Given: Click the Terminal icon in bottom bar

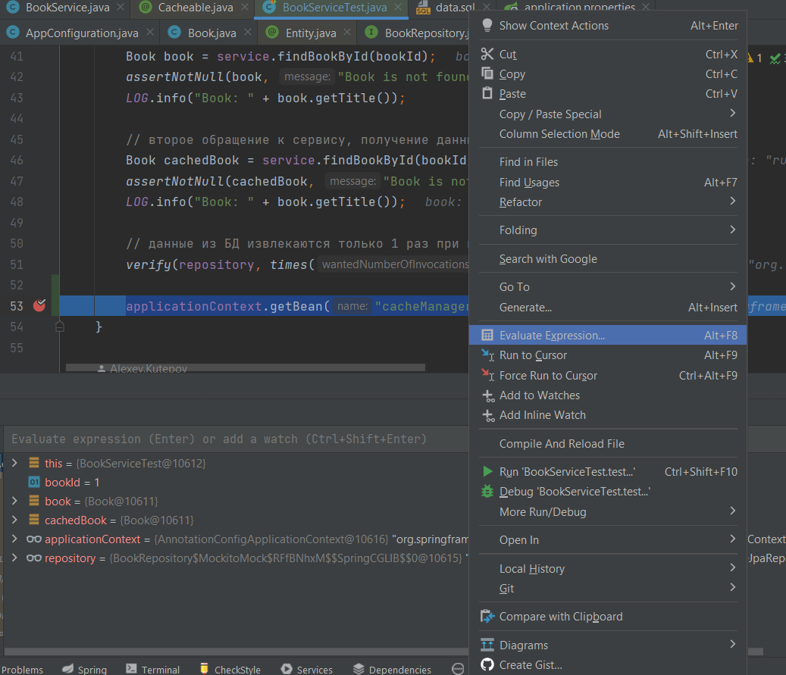Looking at the screenshot, I should pyautogui.click(x=131, y=669).
